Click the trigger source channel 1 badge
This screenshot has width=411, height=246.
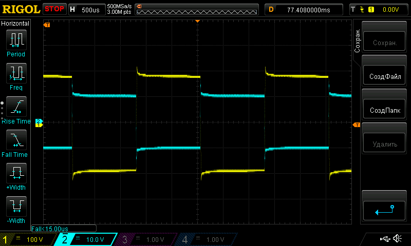[371, 10]
